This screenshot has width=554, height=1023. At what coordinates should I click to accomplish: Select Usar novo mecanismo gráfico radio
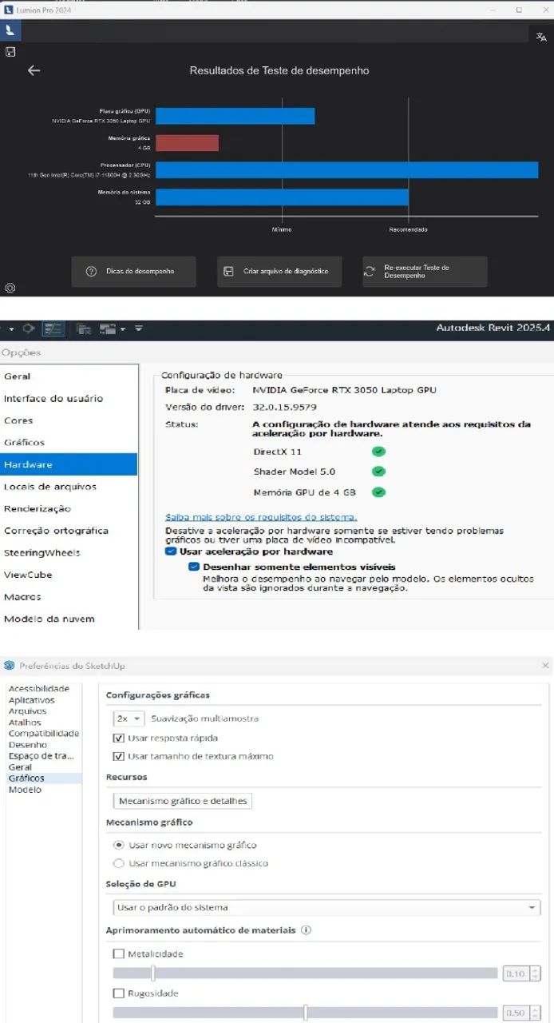tap(119, 845)
